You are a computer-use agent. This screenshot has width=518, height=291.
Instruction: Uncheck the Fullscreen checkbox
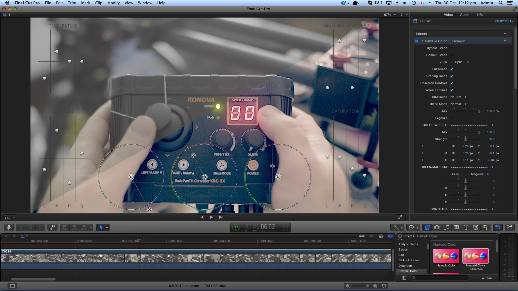[x=452, y=69]
